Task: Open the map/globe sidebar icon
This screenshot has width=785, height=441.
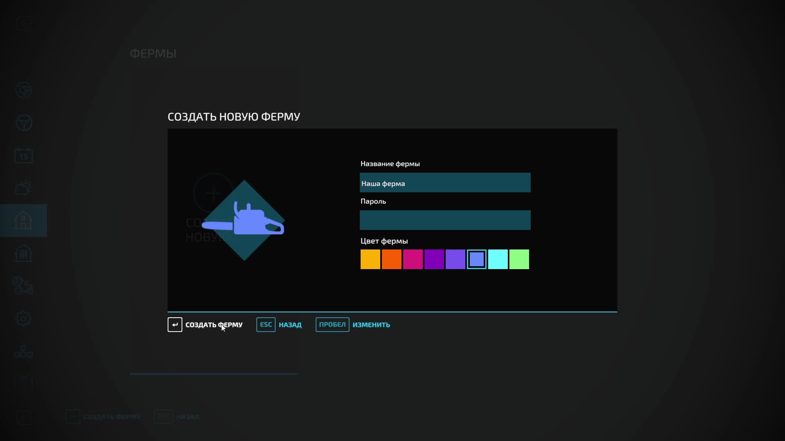Action: point(24,90)
